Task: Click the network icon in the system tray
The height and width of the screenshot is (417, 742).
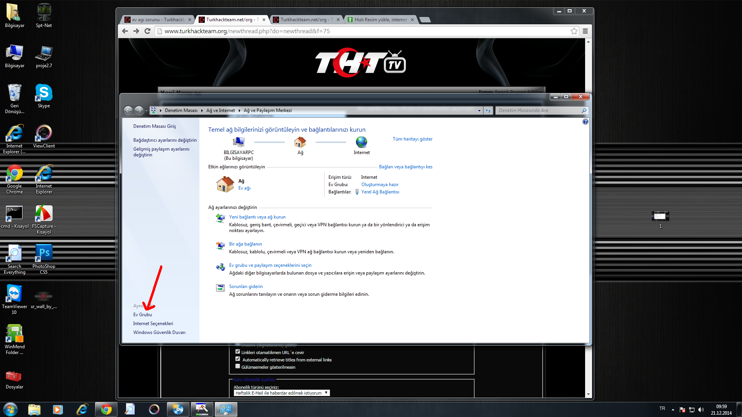Action: tap(692, 410)
